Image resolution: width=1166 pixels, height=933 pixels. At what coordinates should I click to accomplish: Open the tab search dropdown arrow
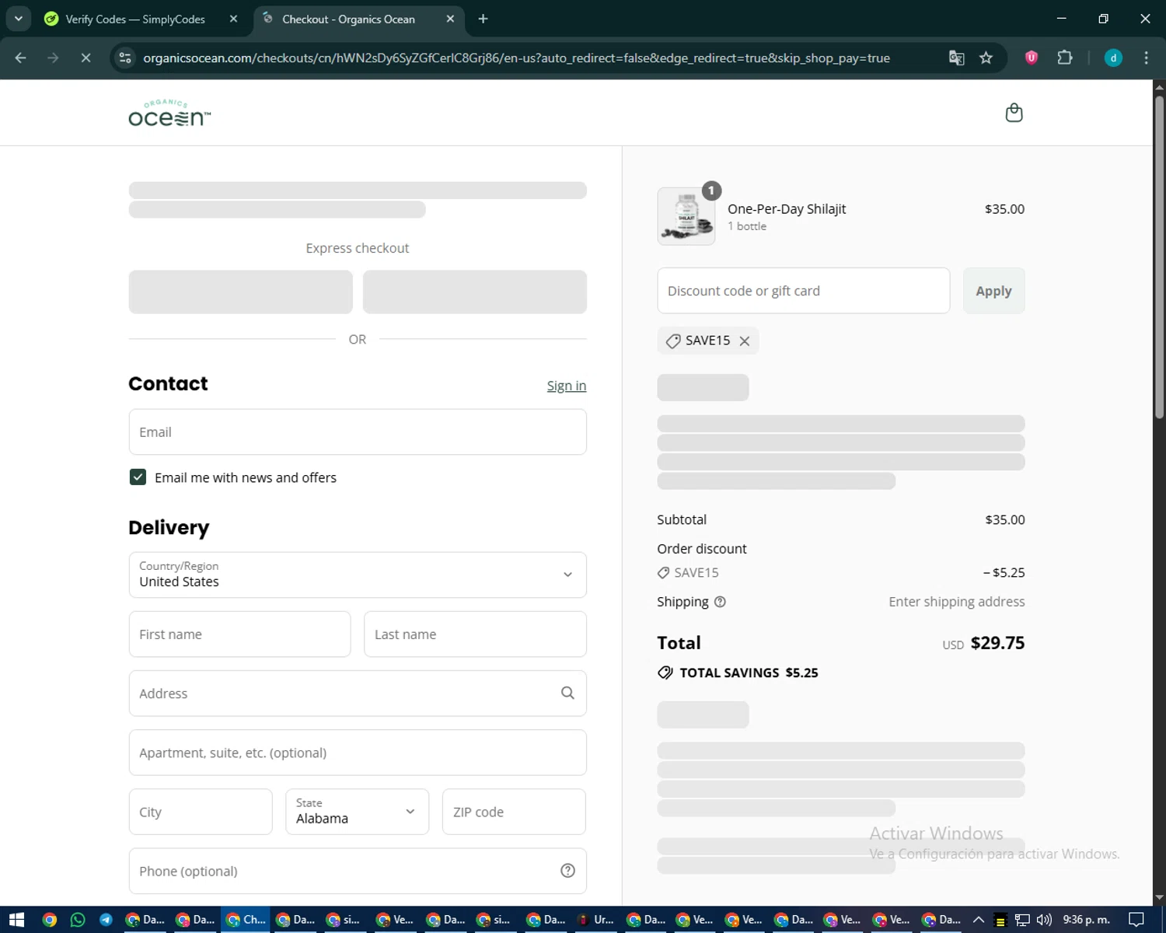[18, 19]
